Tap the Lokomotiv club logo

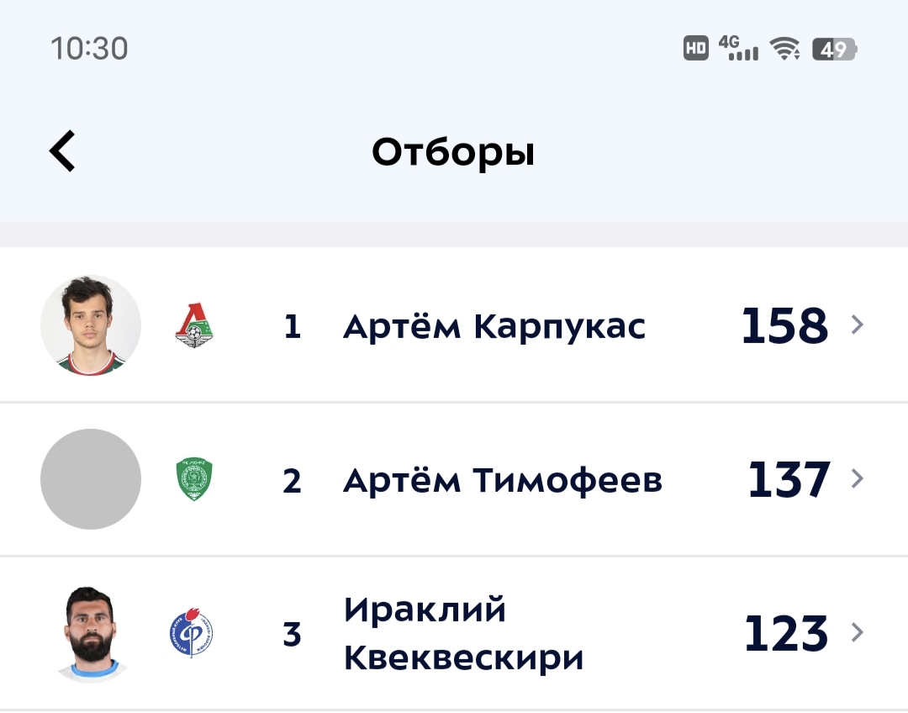tap(194, 325)
